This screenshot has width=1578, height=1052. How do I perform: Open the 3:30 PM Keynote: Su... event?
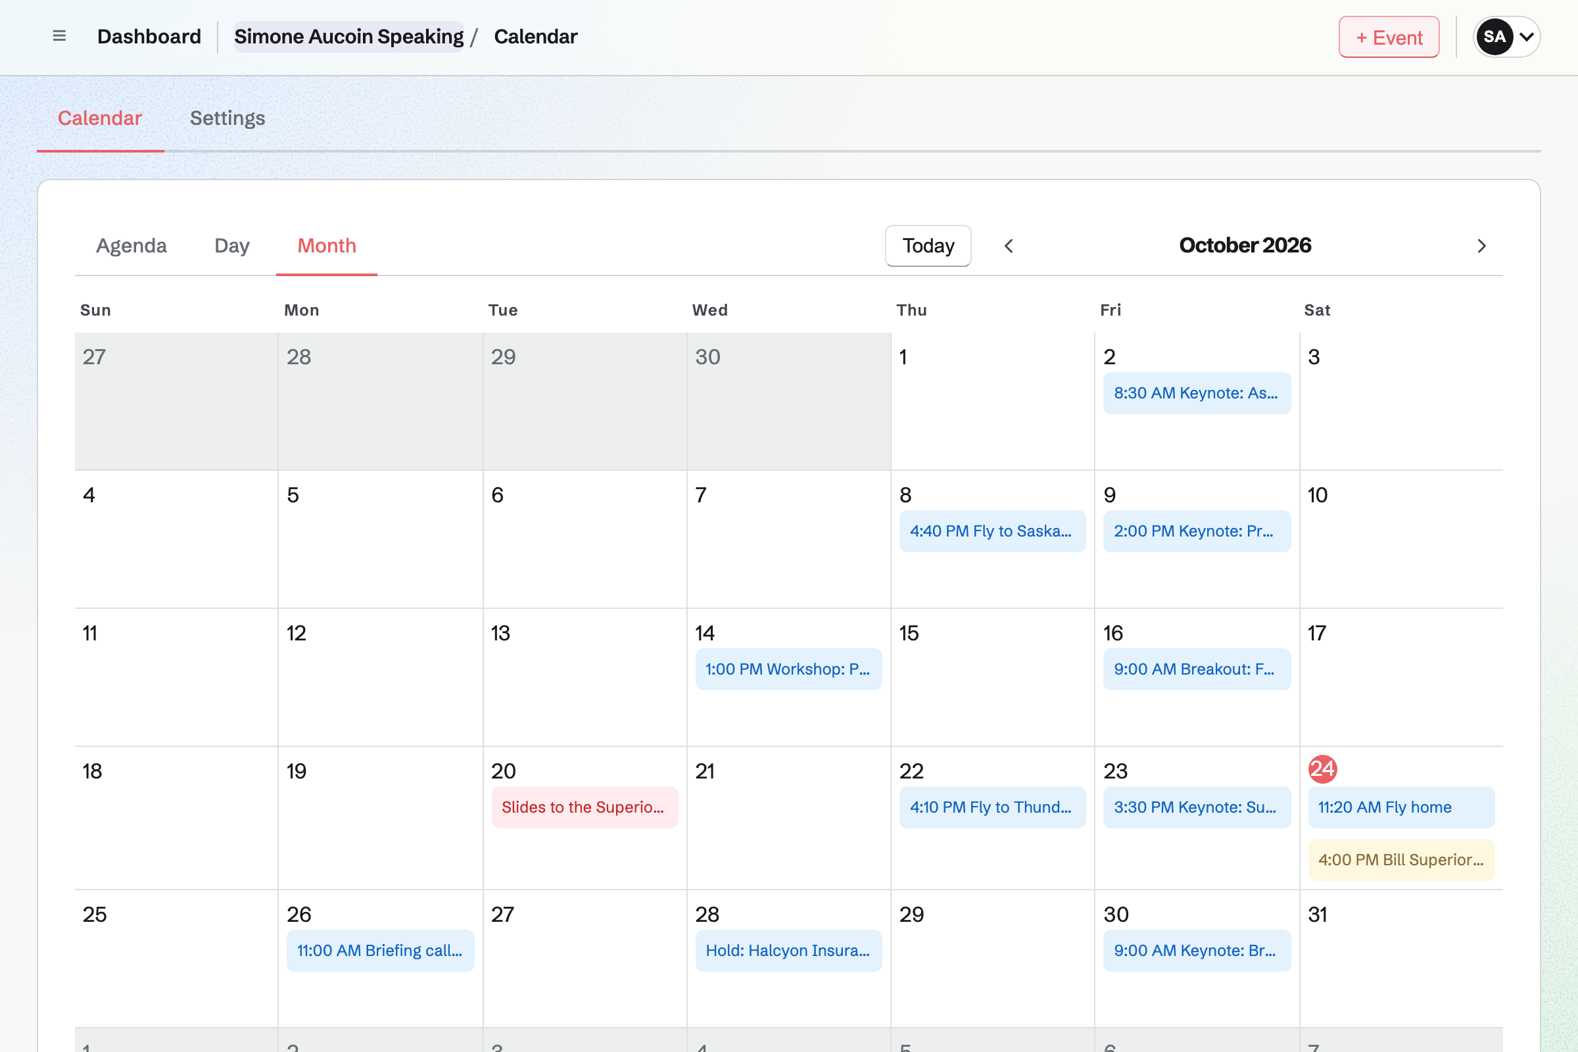(1197, 807)
